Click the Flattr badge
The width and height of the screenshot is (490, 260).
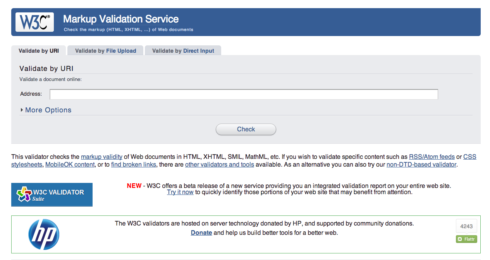[466, 239]
